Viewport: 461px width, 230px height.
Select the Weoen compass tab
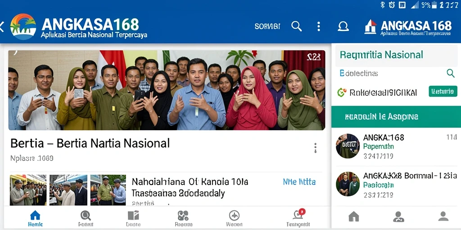234,219
